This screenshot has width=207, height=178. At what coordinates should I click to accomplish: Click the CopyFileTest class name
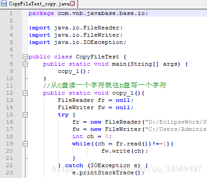(98, 57)
